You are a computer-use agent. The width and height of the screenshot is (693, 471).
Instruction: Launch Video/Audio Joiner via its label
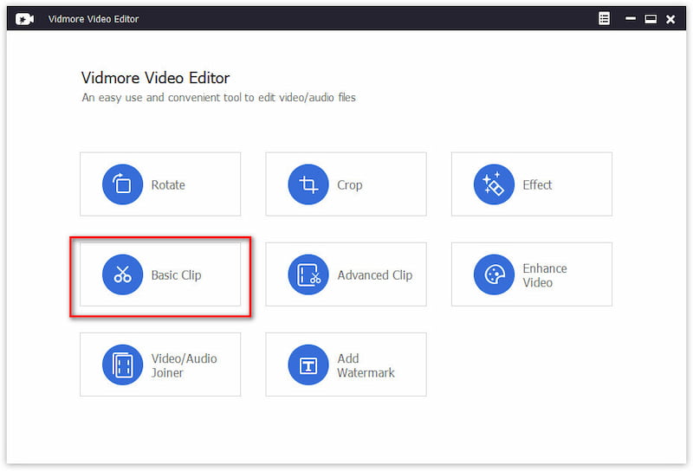click(x=184, y=365)
